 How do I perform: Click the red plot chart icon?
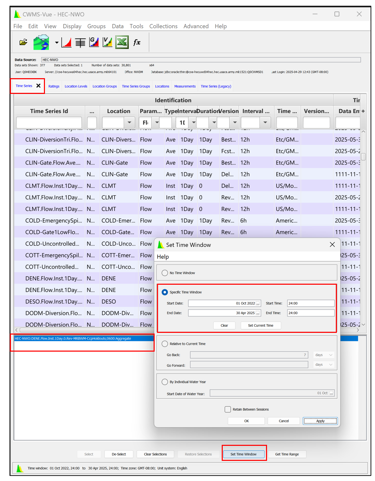[66, 42]
